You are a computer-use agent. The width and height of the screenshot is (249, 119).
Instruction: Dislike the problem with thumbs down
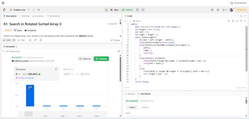pyautogui.click(x=14, y=40)
